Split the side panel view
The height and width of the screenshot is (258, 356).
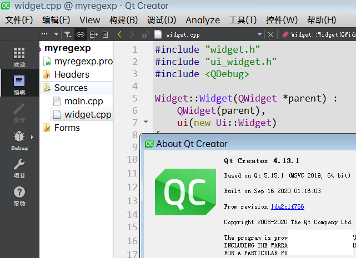coord(93,34)
